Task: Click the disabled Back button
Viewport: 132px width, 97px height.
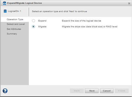Action: pos(77,91)
